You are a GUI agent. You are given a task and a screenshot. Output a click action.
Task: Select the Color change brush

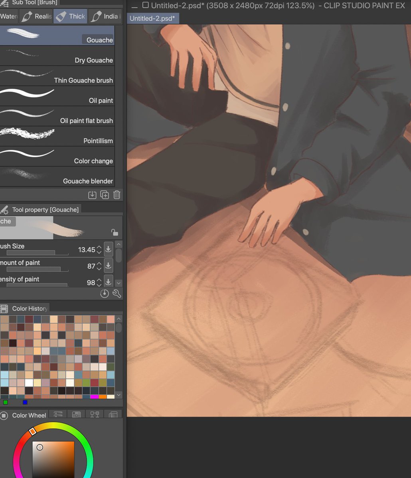coord(57,157)
